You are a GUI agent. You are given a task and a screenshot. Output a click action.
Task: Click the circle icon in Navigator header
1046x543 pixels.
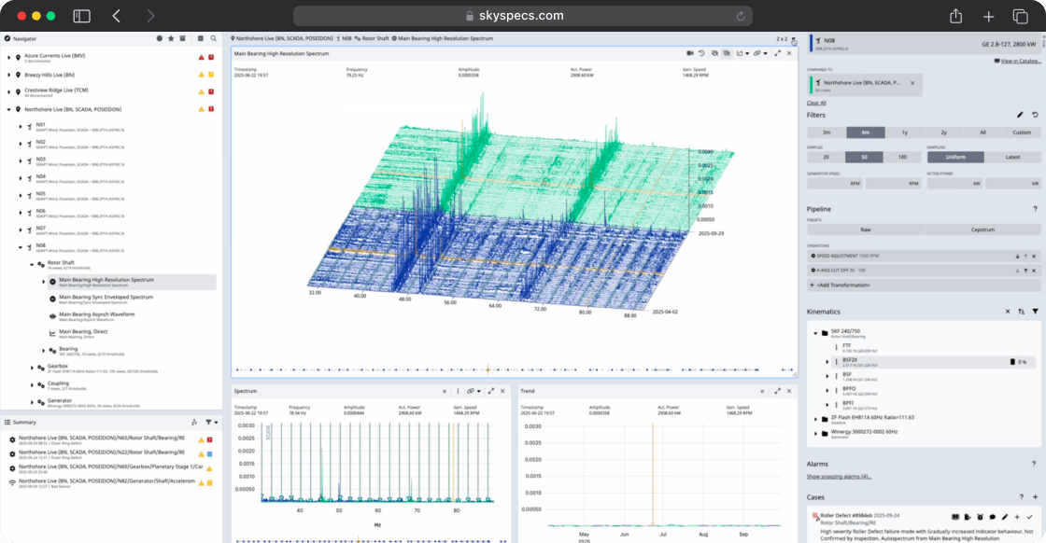click(x=160, y=38)
